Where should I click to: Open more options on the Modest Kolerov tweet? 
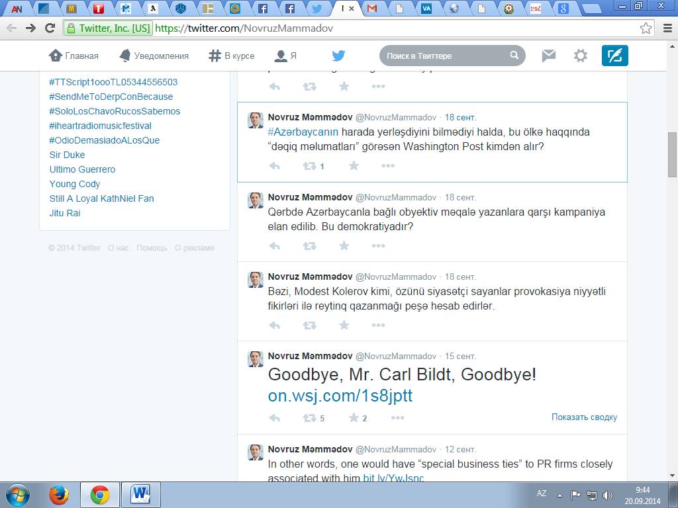point(378,325)
